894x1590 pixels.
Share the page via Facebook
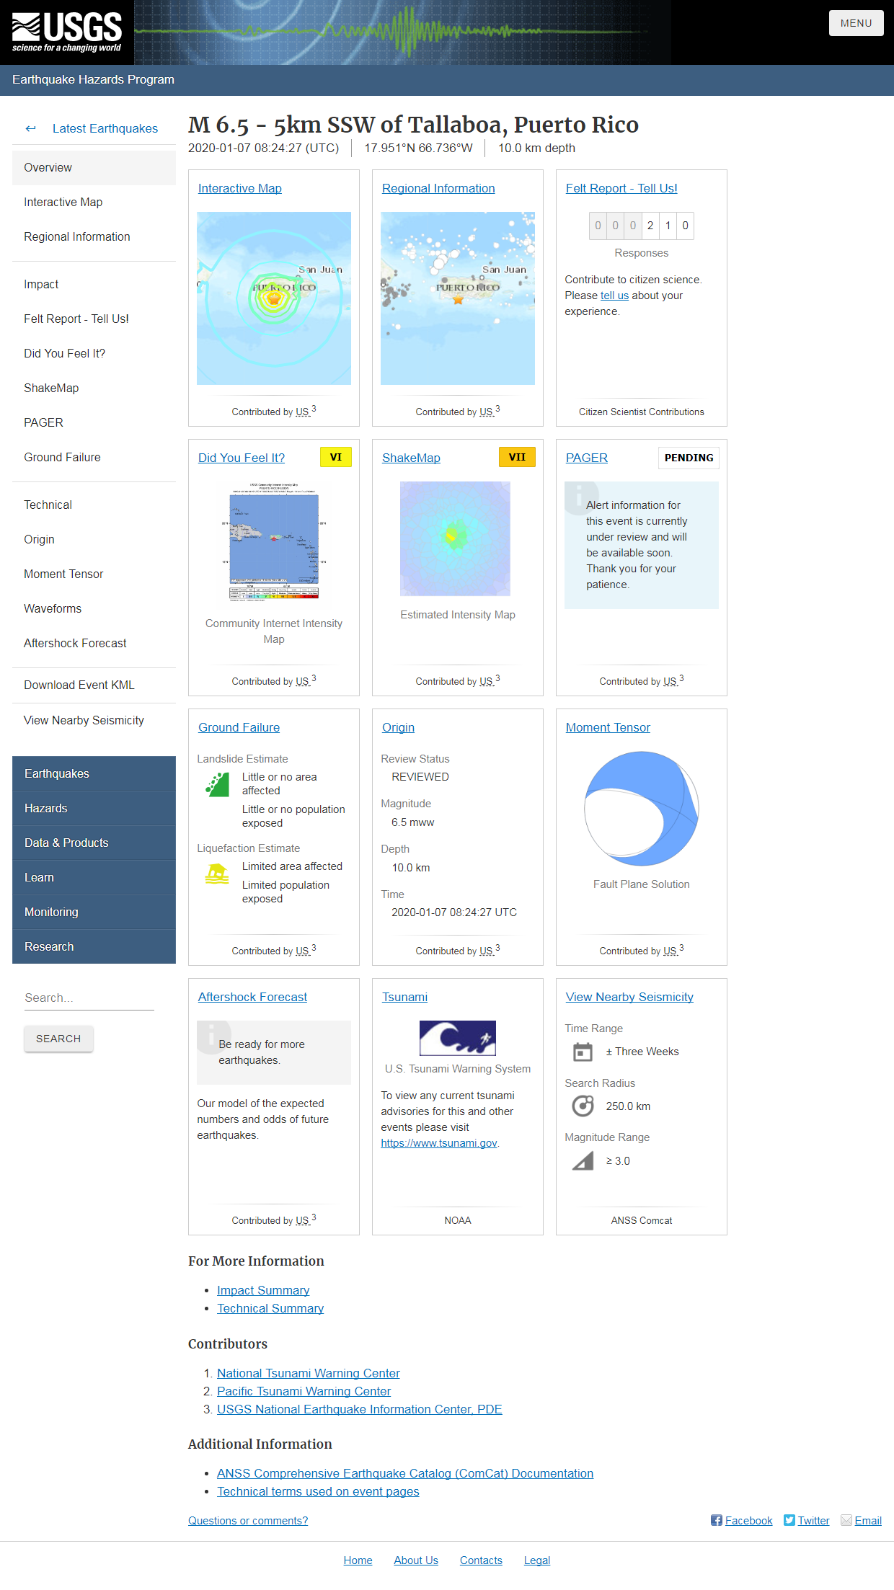(x=741, y=1520)
